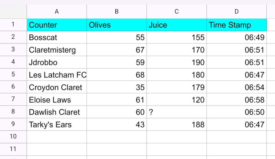275x159 pixels.
Task: Select the Tarky's Ears cell
Action: (57, 125)
